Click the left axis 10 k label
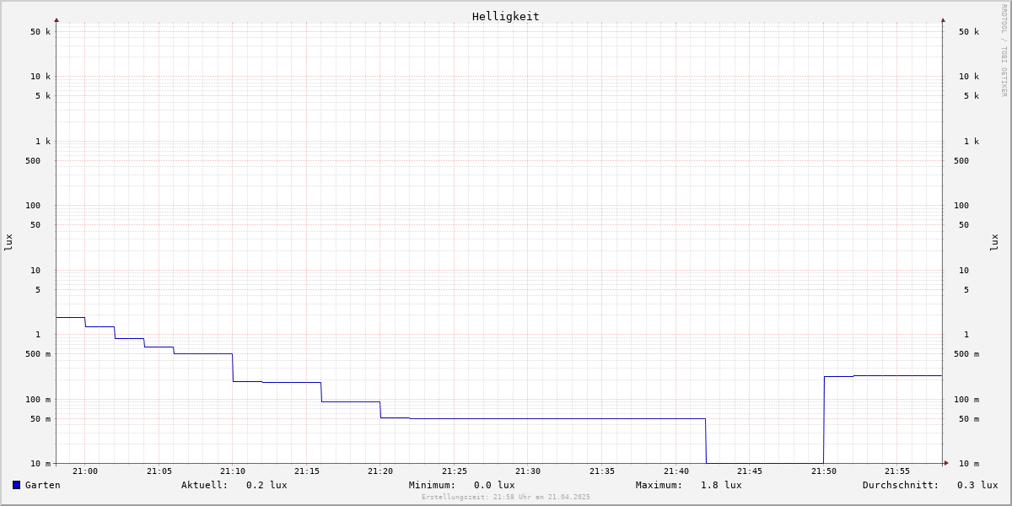 coord(40,77)
